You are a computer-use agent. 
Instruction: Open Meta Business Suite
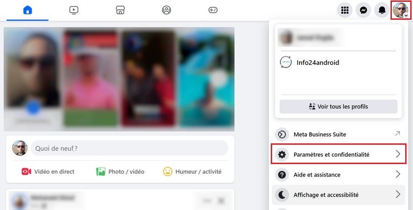[x=339, y=134]
